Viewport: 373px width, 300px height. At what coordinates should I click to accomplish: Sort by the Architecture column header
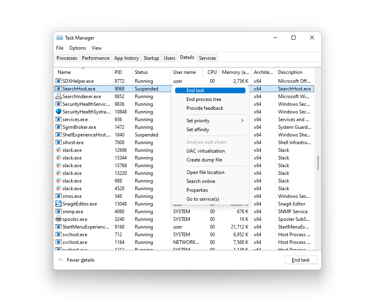(x=263, y=72)
